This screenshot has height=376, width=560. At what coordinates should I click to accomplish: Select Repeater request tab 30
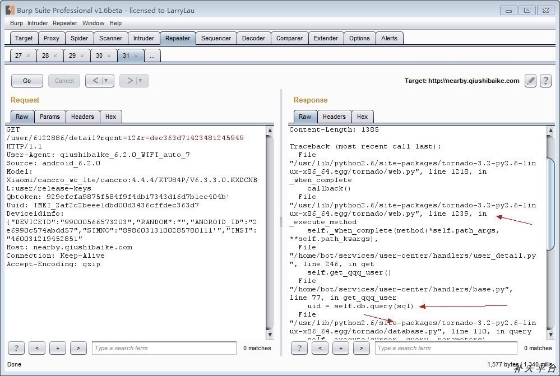(x=99, y=55)
